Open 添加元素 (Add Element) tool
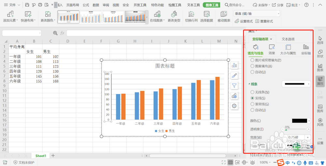This screenshot has height=166, width=326. point(10,17)
